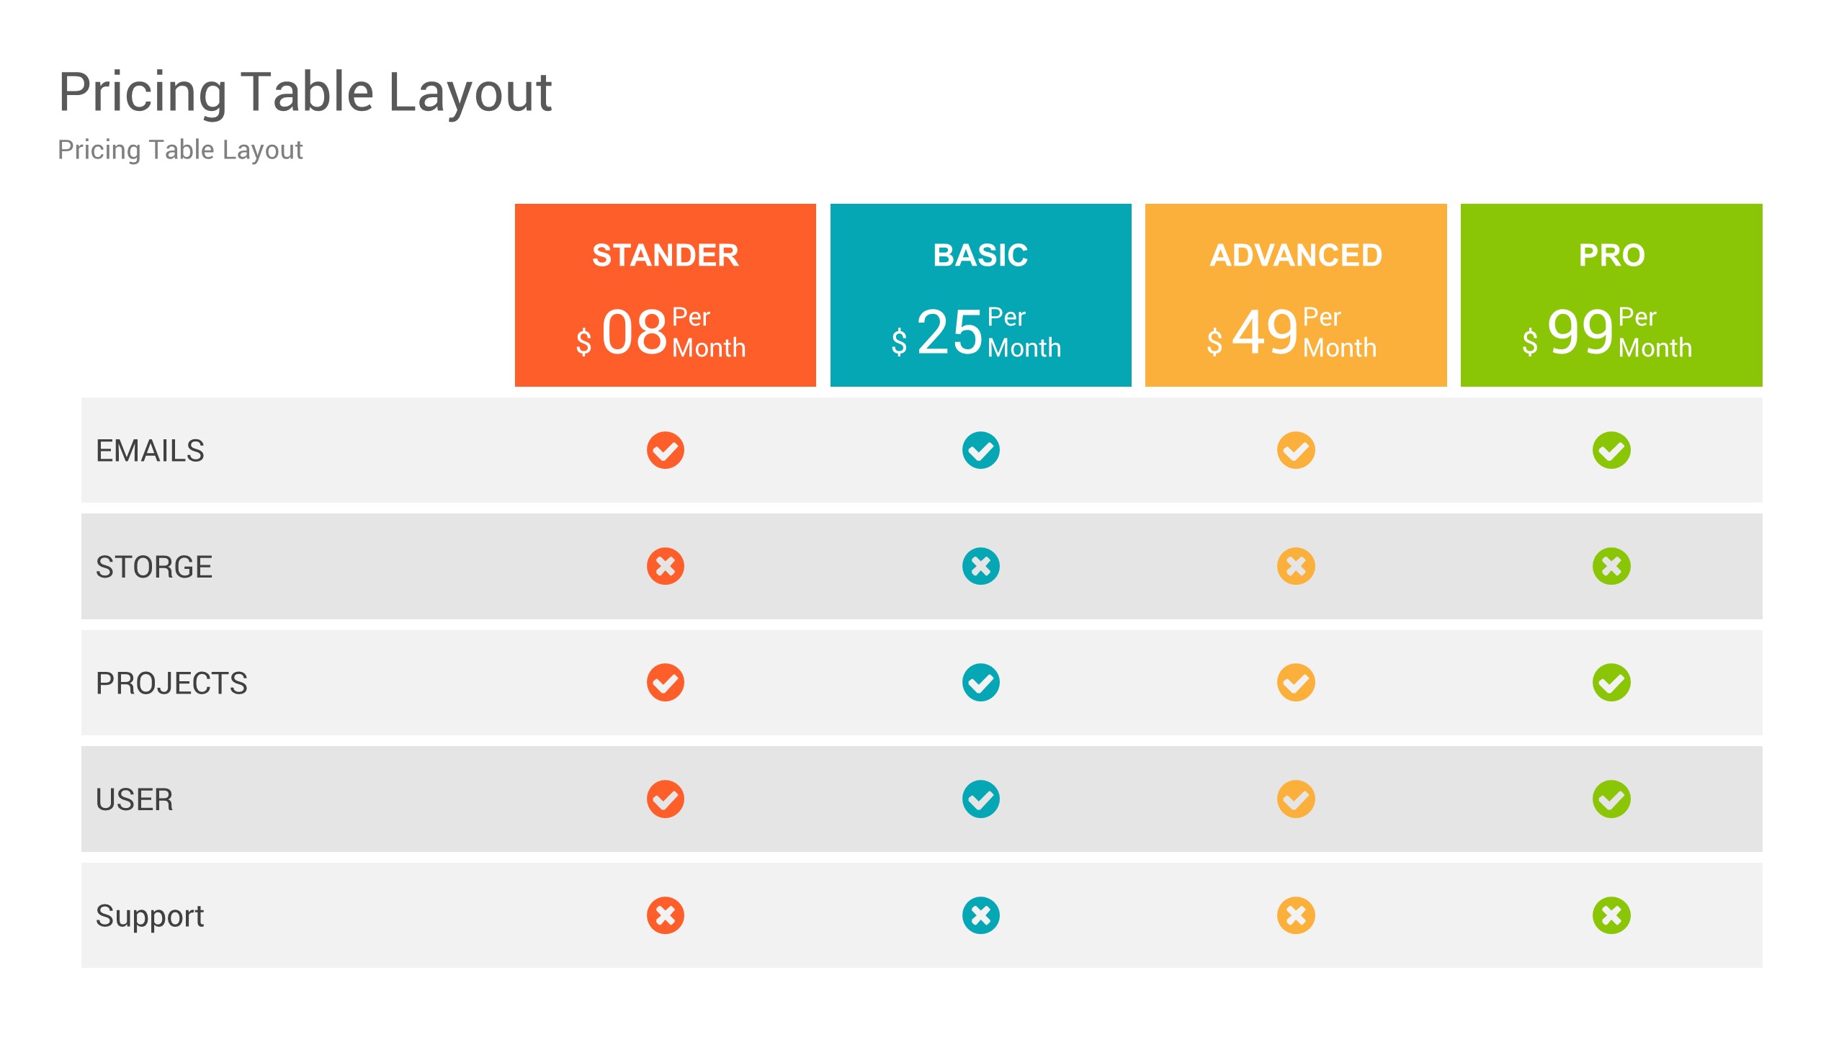Click the orange checkmark in EMAILS row
Viewport: 1844px width, 1037px height.
(665, 451)
